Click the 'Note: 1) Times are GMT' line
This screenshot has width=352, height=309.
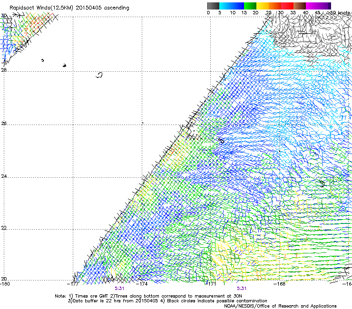click(x=148, y=296)
